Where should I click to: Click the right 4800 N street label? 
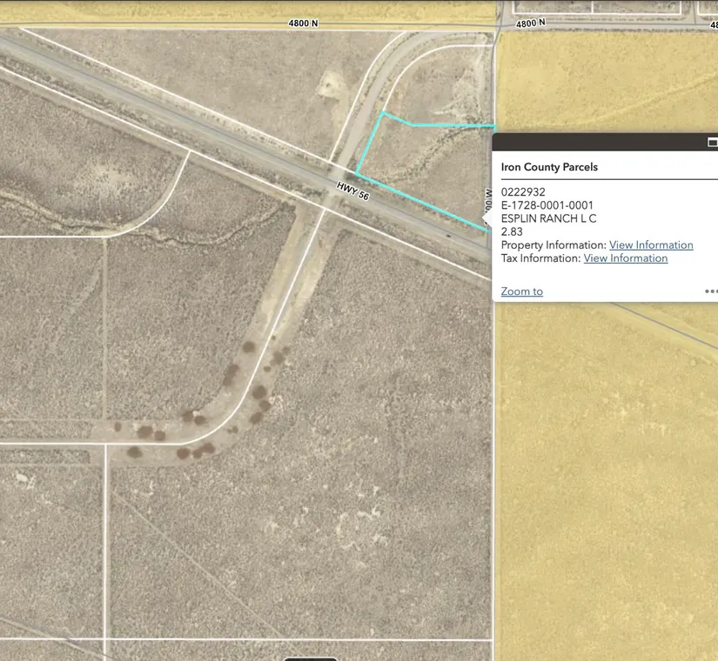tap(530, 23)
